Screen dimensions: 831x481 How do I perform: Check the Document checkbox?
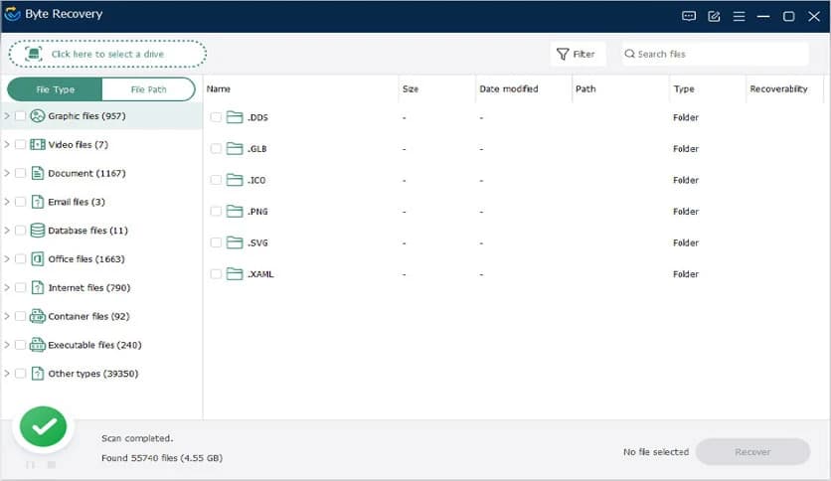(20, 173)
